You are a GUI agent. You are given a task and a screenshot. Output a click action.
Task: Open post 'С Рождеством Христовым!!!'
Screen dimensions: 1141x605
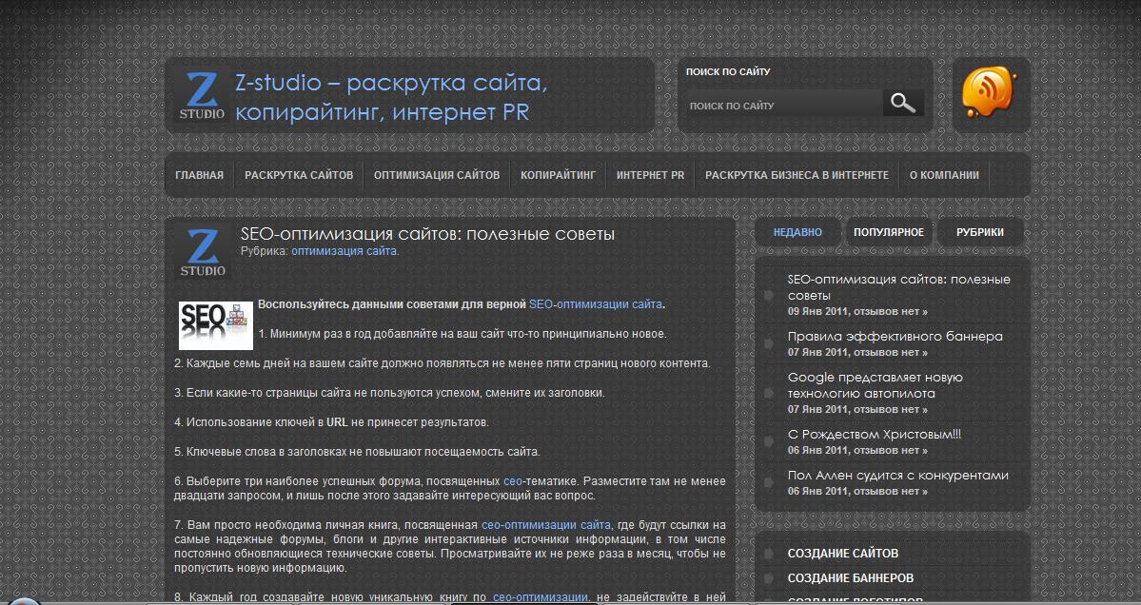pyautogui.click(x=874, y=435)
